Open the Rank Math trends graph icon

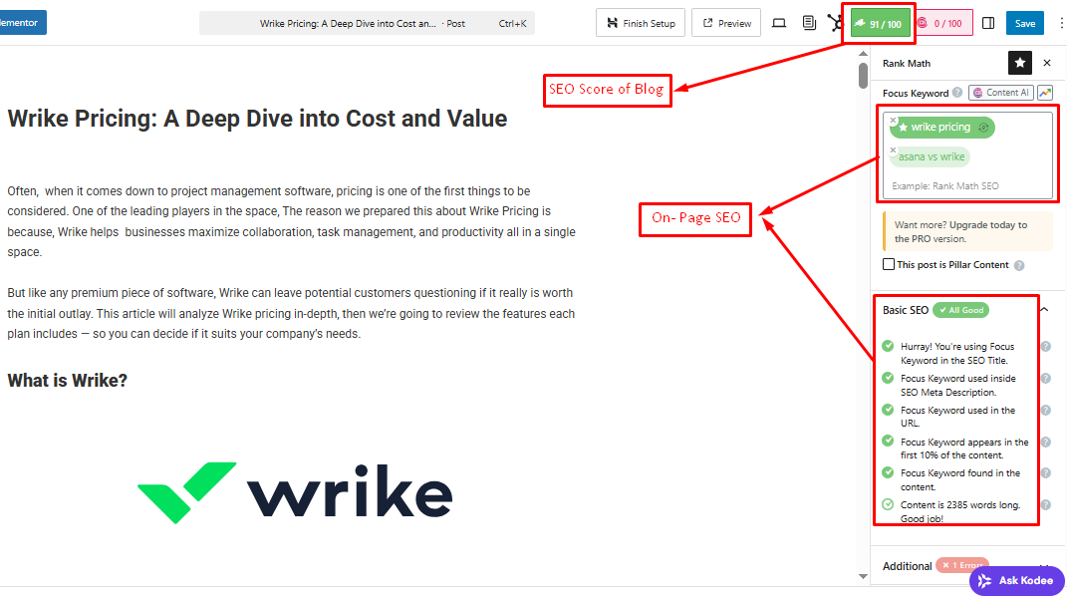(1044, 93)
